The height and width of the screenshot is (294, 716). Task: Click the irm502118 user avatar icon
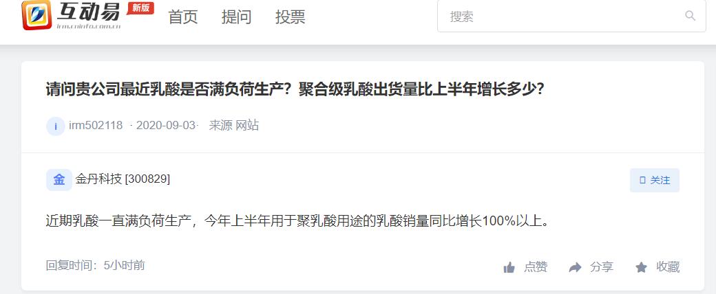56,126
